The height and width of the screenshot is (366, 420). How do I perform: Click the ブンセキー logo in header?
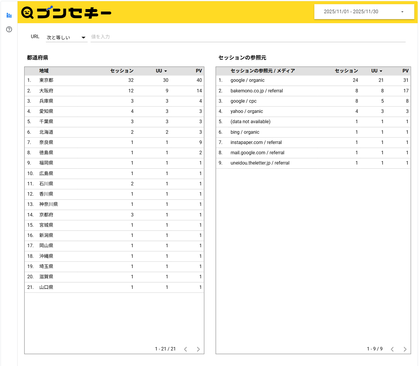(x=66, y=13)
